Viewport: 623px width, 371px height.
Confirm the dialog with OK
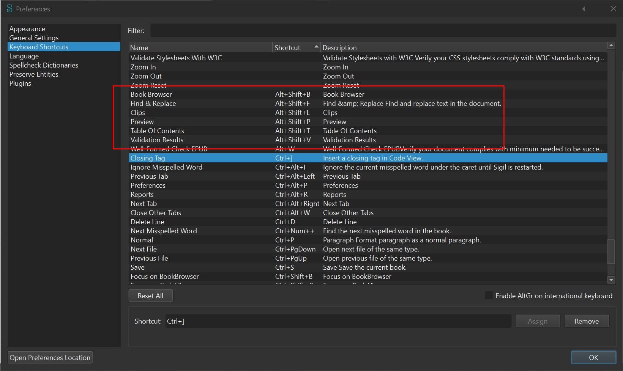point(593,358)
